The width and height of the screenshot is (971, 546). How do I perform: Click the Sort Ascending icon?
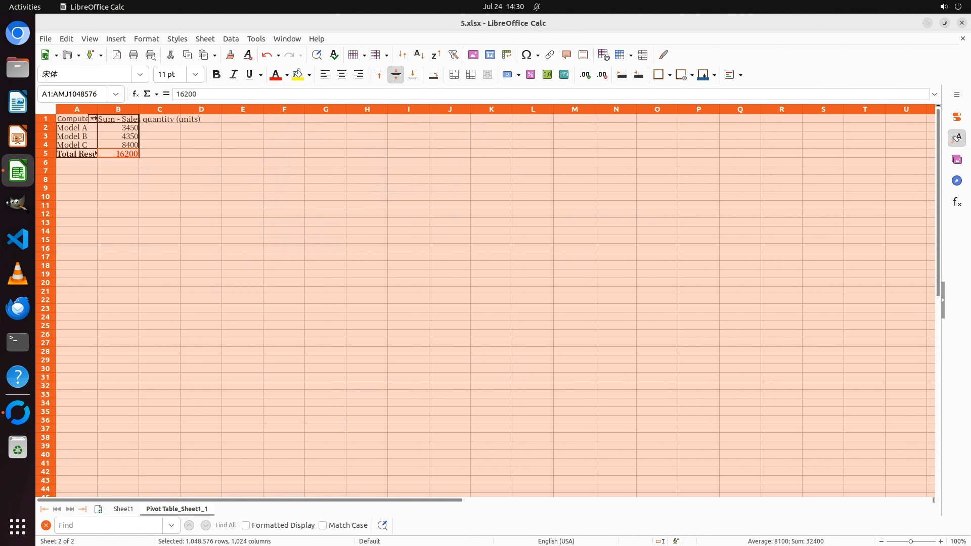point(419,55)
